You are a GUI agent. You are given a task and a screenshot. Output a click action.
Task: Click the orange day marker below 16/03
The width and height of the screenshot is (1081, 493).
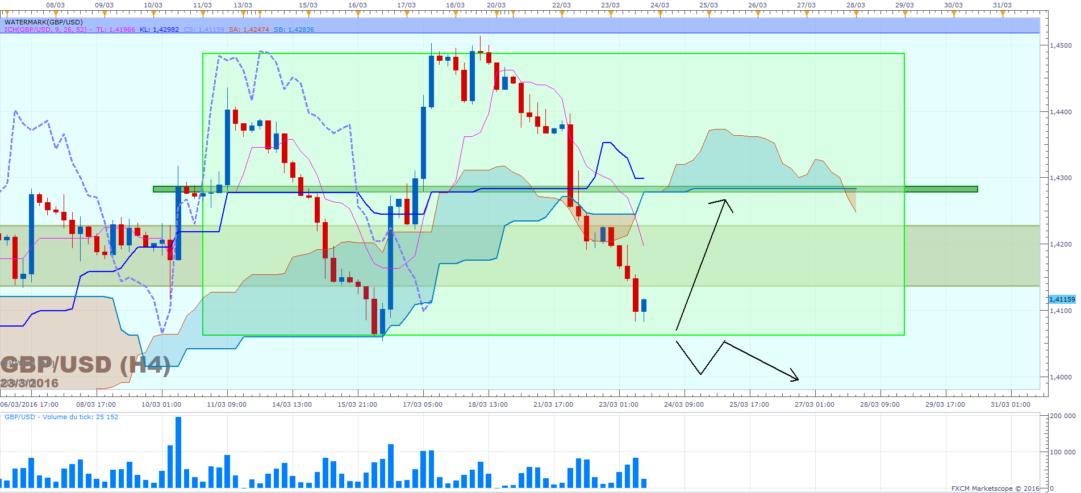click(x=358, y=13)
